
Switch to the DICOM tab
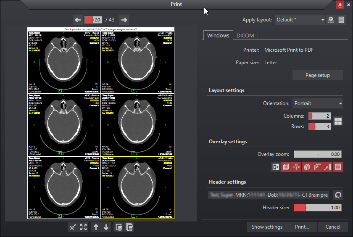245,36
